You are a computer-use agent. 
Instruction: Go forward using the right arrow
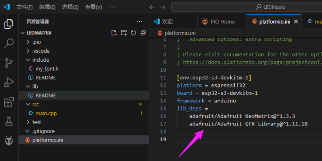click(x=163, y=7)
